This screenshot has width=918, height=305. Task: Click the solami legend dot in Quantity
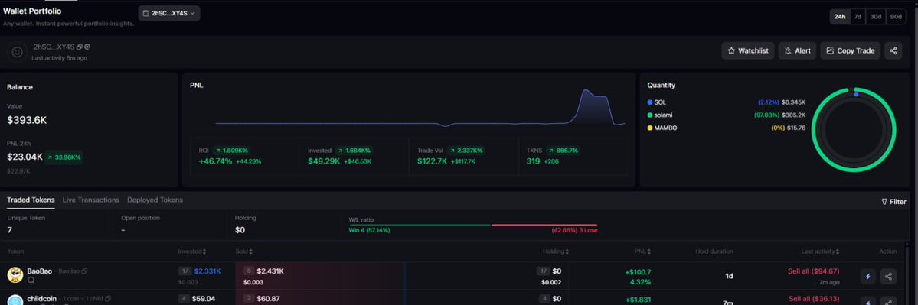tap(650, 115)
